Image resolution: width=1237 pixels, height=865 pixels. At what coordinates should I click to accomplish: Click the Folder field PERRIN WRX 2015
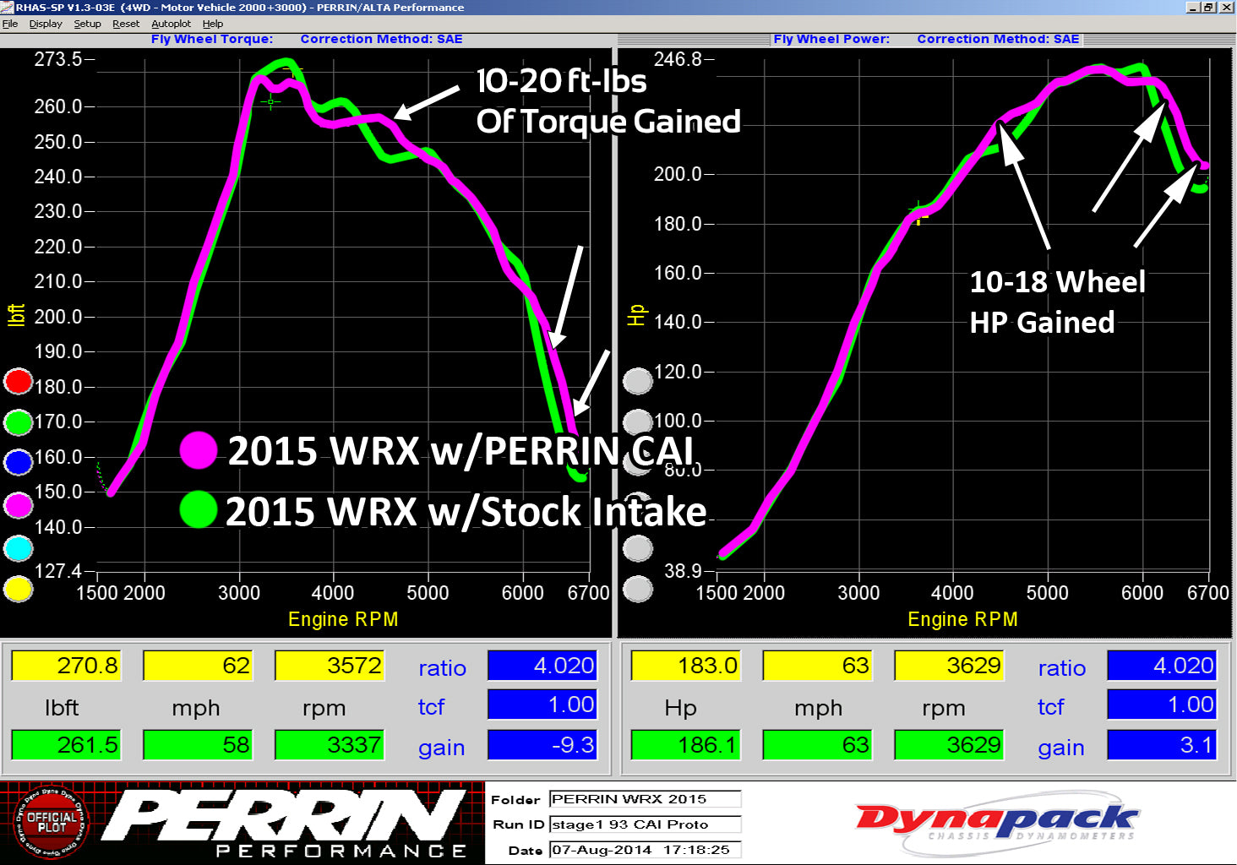(x=645, y=799)
